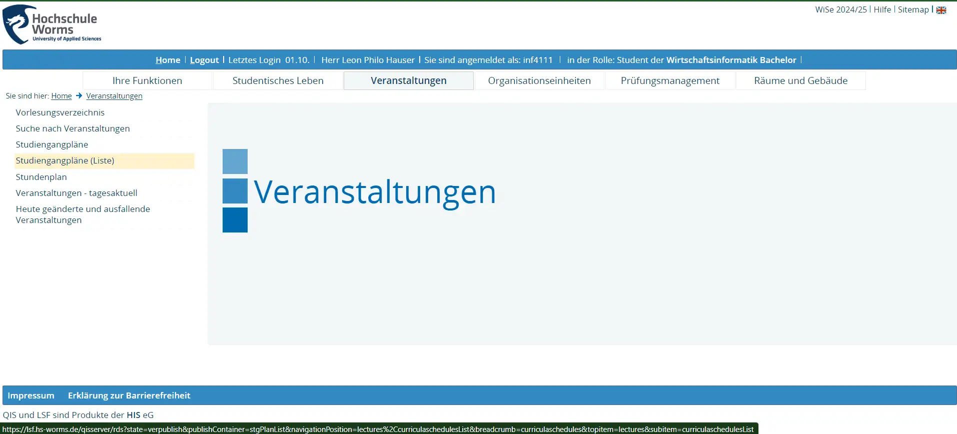Image resolution: width=957 pixels, height=434 pixels.
Task: Open the Sitemap link
Action: 913,9
